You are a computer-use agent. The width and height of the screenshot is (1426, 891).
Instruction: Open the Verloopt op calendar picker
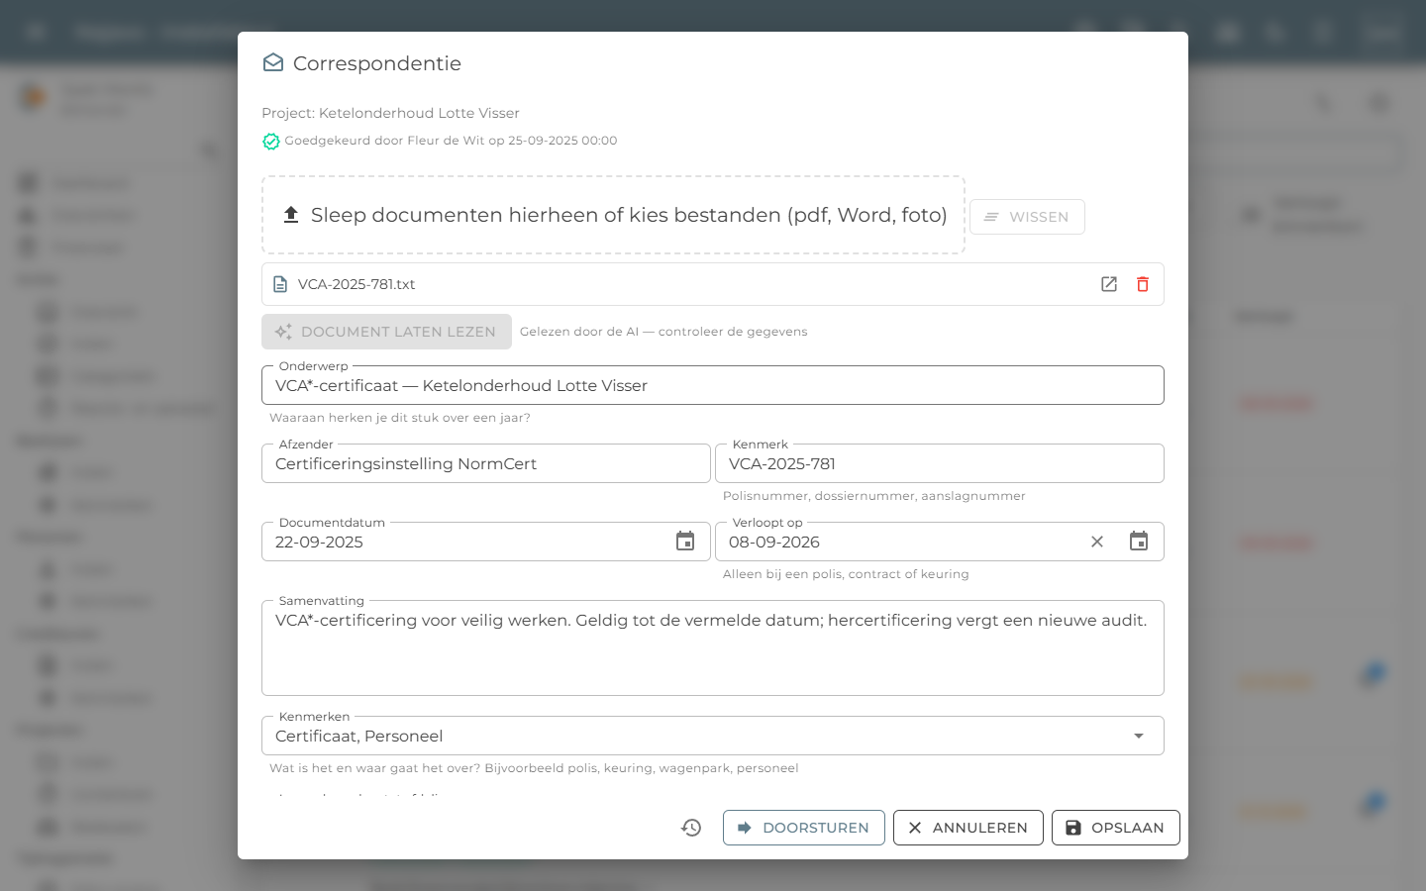pos(1139,542)
